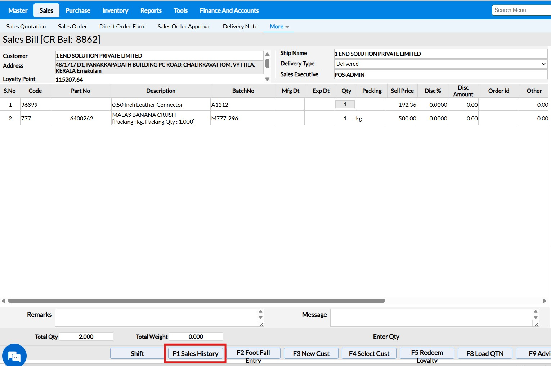Viewport: 551px width, 366px height.
Task: Open the chat support bubble icon
Action: pyautogui.click(x=14, y=356)
